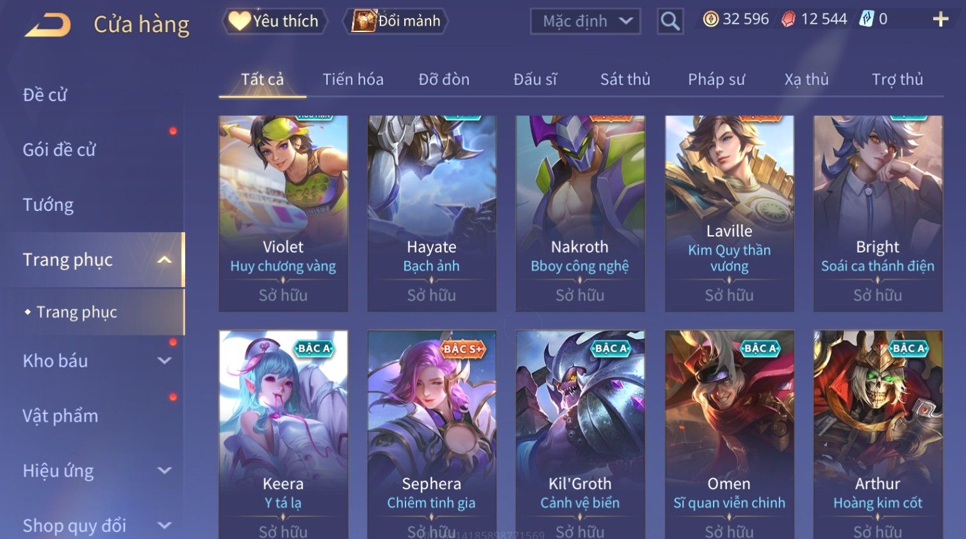Go to Vật phẩm in sidebar
This screenshot has width=966, height=539.
click(60, 416)
